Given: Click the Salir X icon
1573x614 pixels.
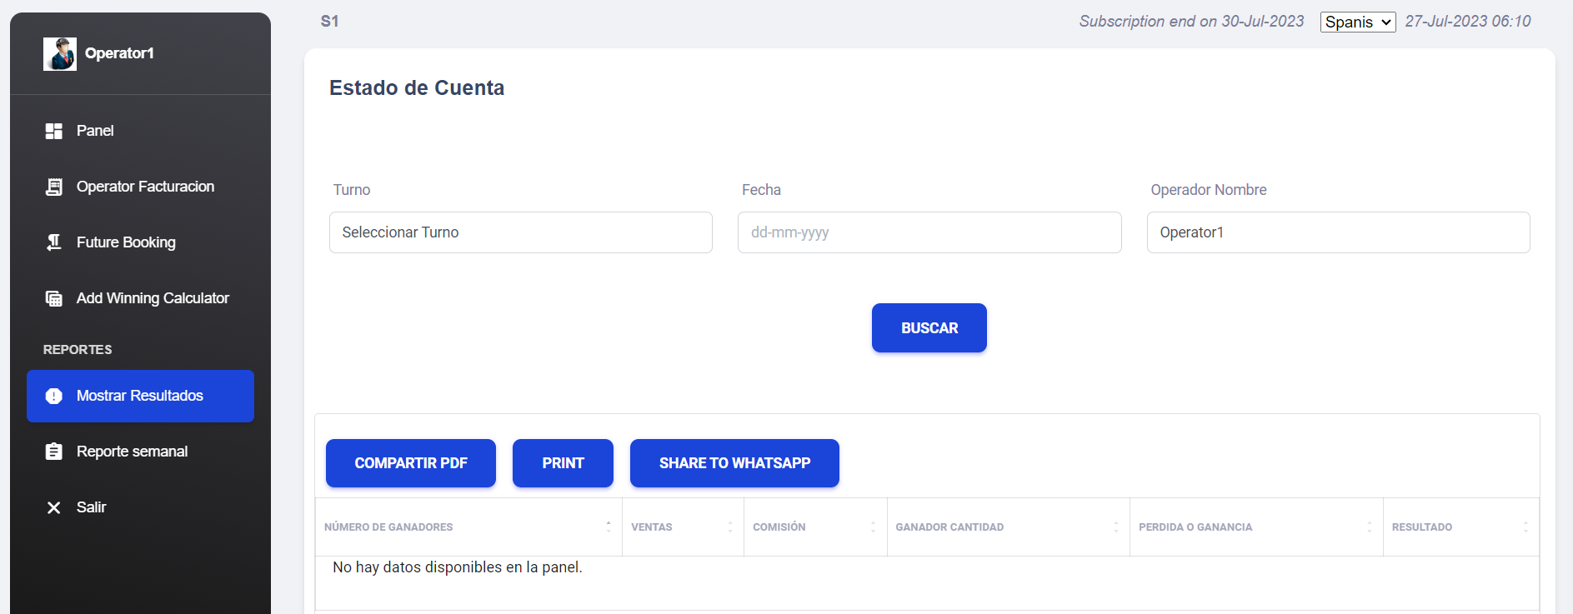Looking at the screenshot, I should point(54,507).
